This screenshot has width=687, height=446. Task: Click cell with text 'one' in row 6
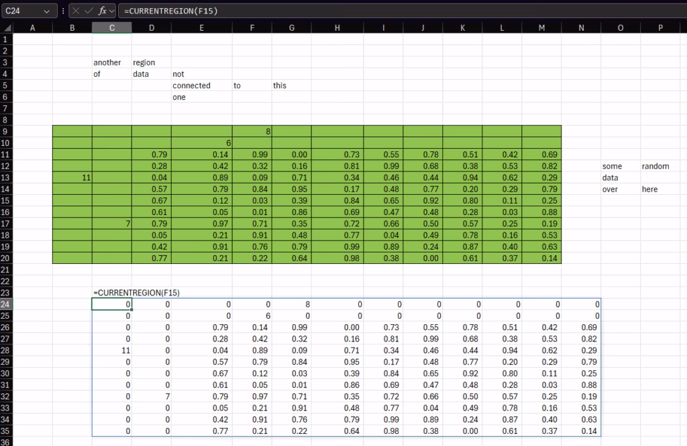201,97
